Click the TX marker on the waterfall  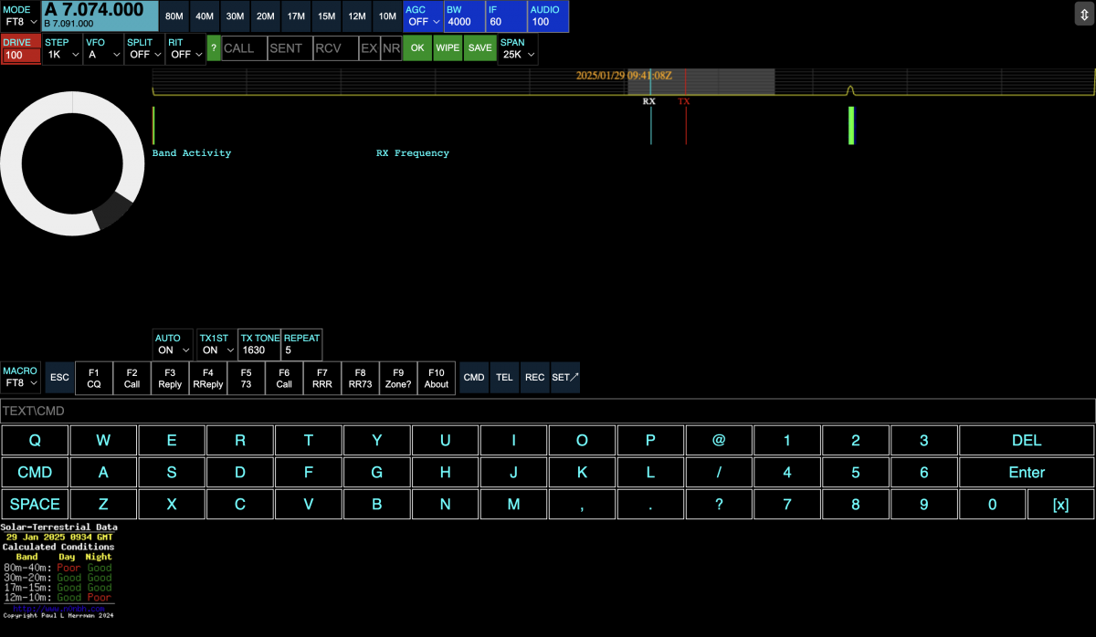(684, 102)
